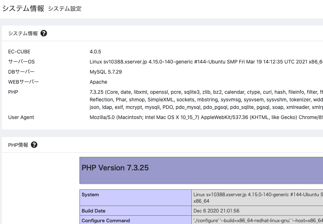Screen dimensions: 323x224
Task: Select the Build Date cell label
Action: tap(136, 211)
